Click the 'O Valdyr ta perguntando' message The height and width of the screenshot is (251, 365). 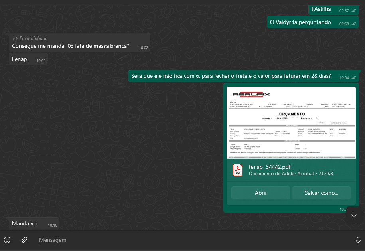click(300, 22)
